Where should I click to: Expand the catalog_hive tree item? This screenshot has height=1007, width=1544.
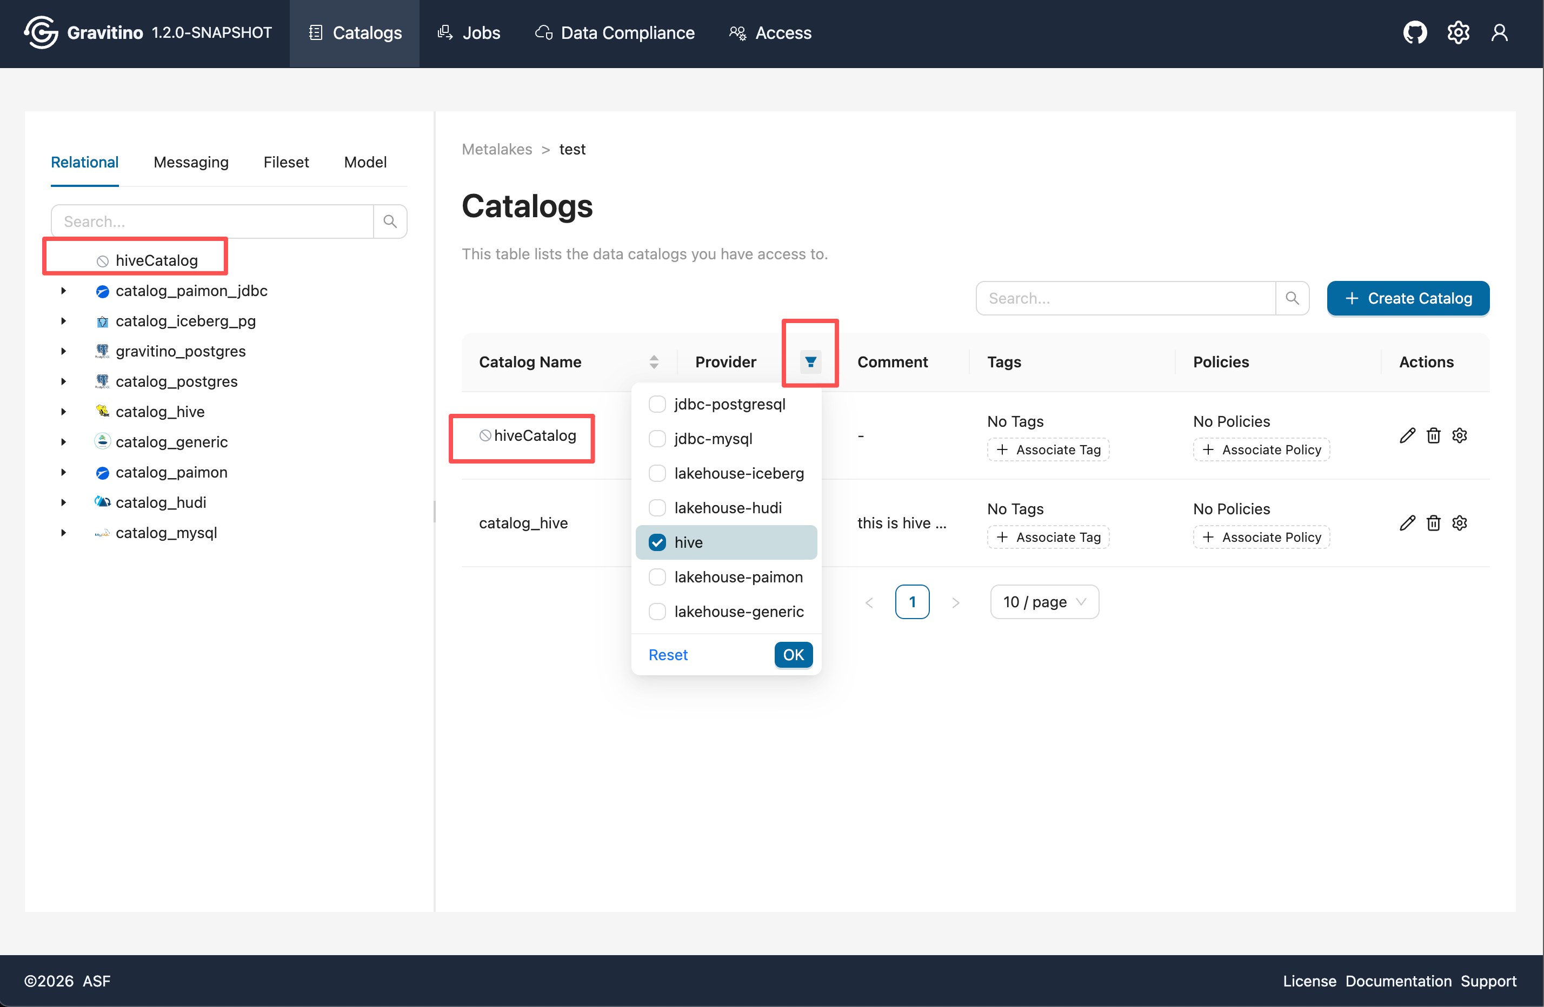click(63, 411)
